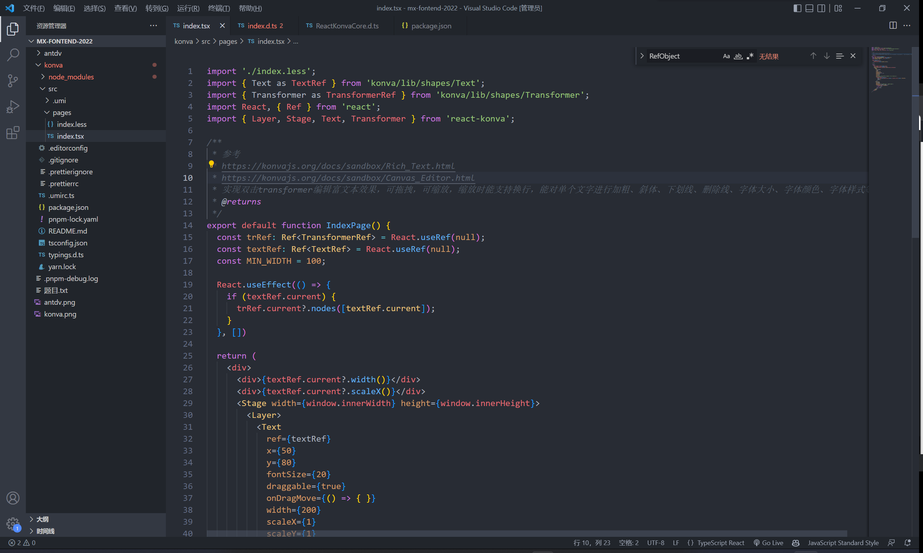
Task: Click Go Live in status bar
Action: tap(768, 543)
